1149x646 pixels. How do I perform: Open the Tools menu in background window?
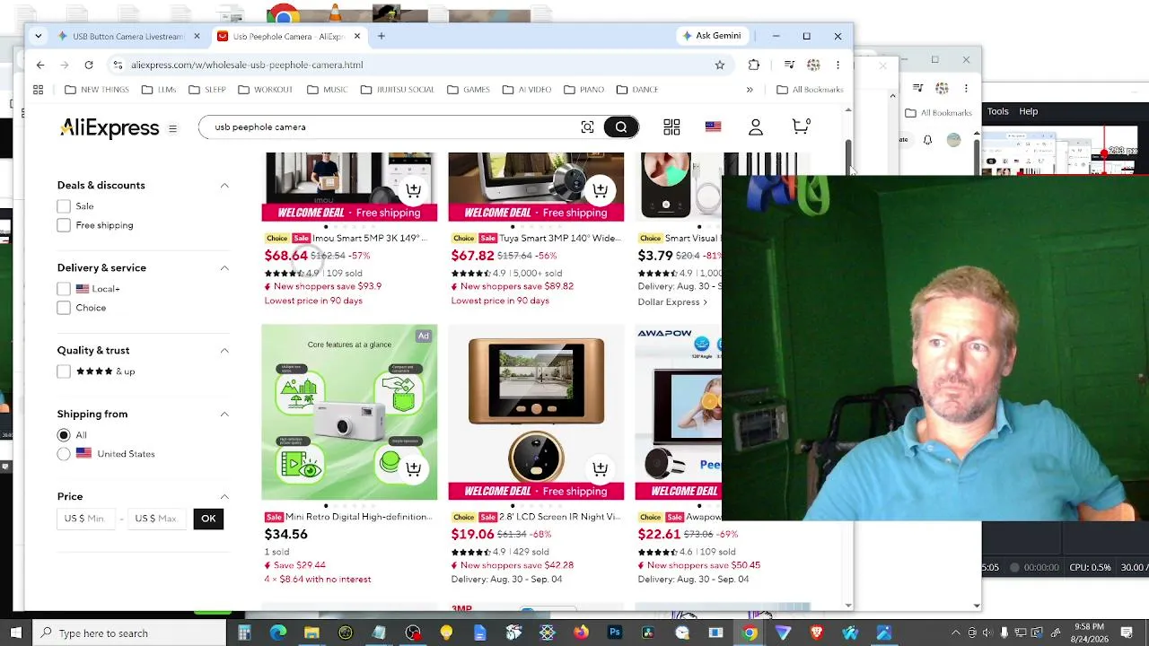(998, 111)
